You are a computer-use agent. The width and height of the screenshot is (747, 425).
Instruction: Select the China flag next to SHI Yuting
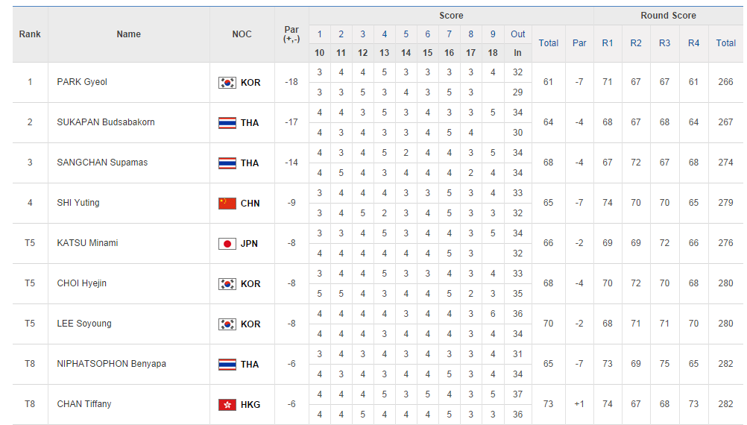point(227,204)
